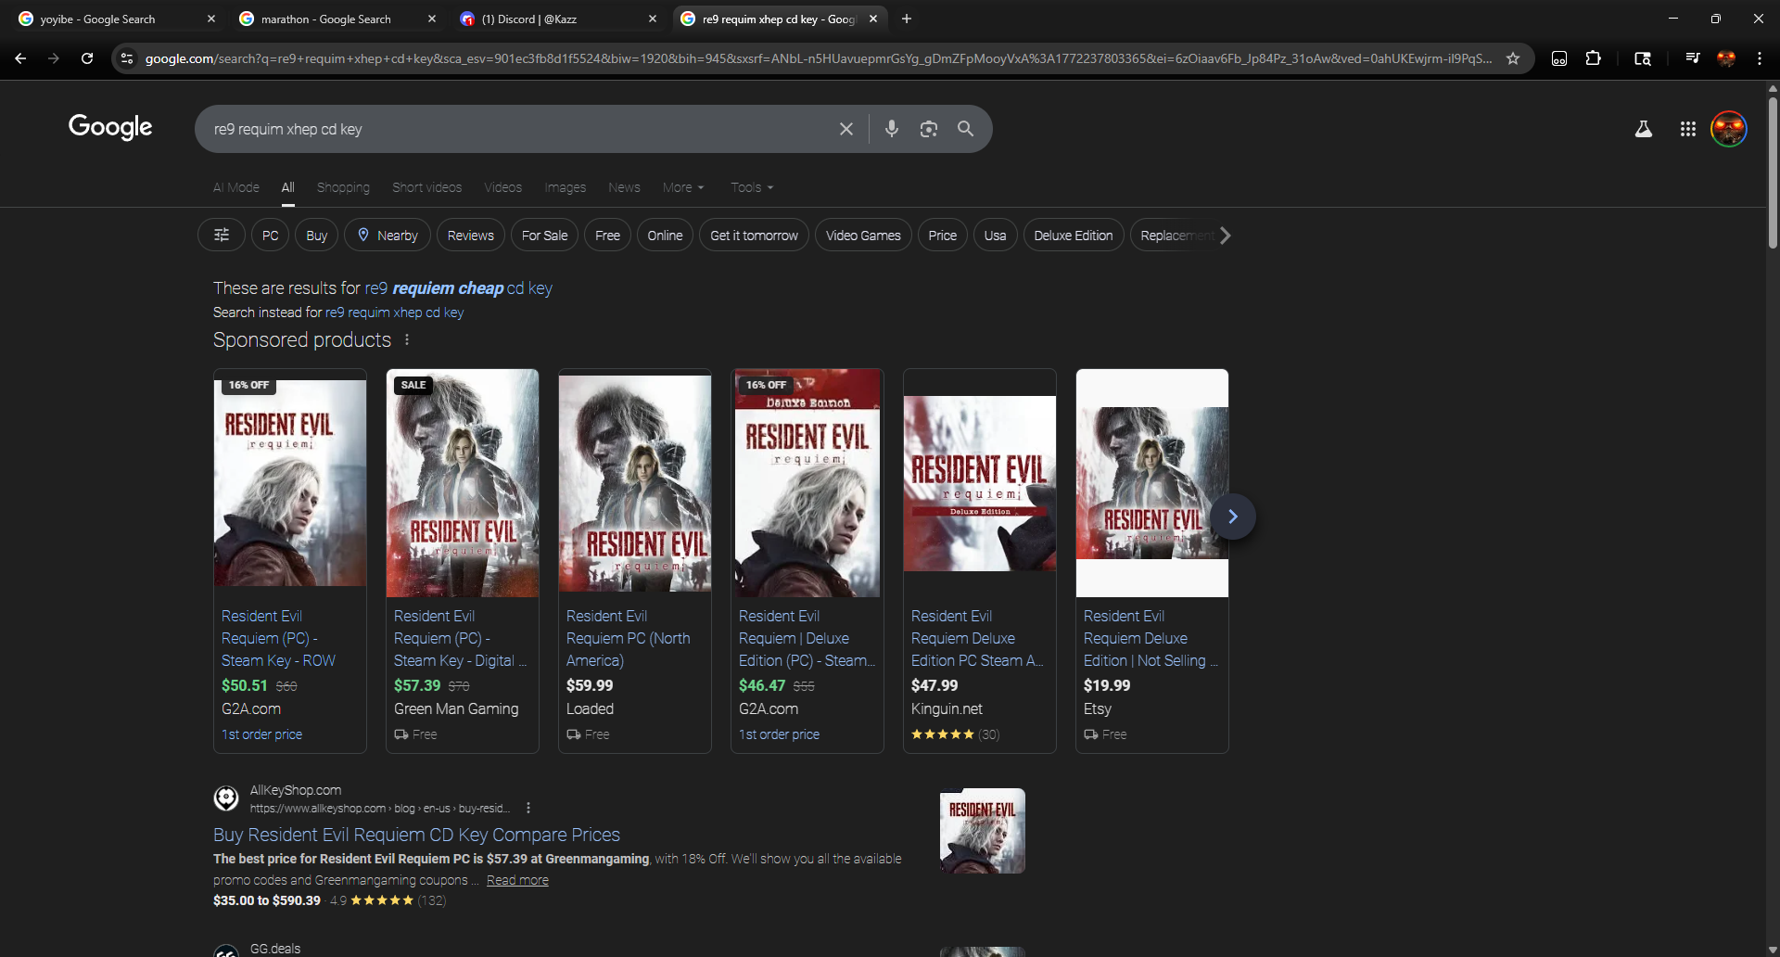
Task: Open the AllKeyShop Requiem price comparison link
Action: (416, 835)
